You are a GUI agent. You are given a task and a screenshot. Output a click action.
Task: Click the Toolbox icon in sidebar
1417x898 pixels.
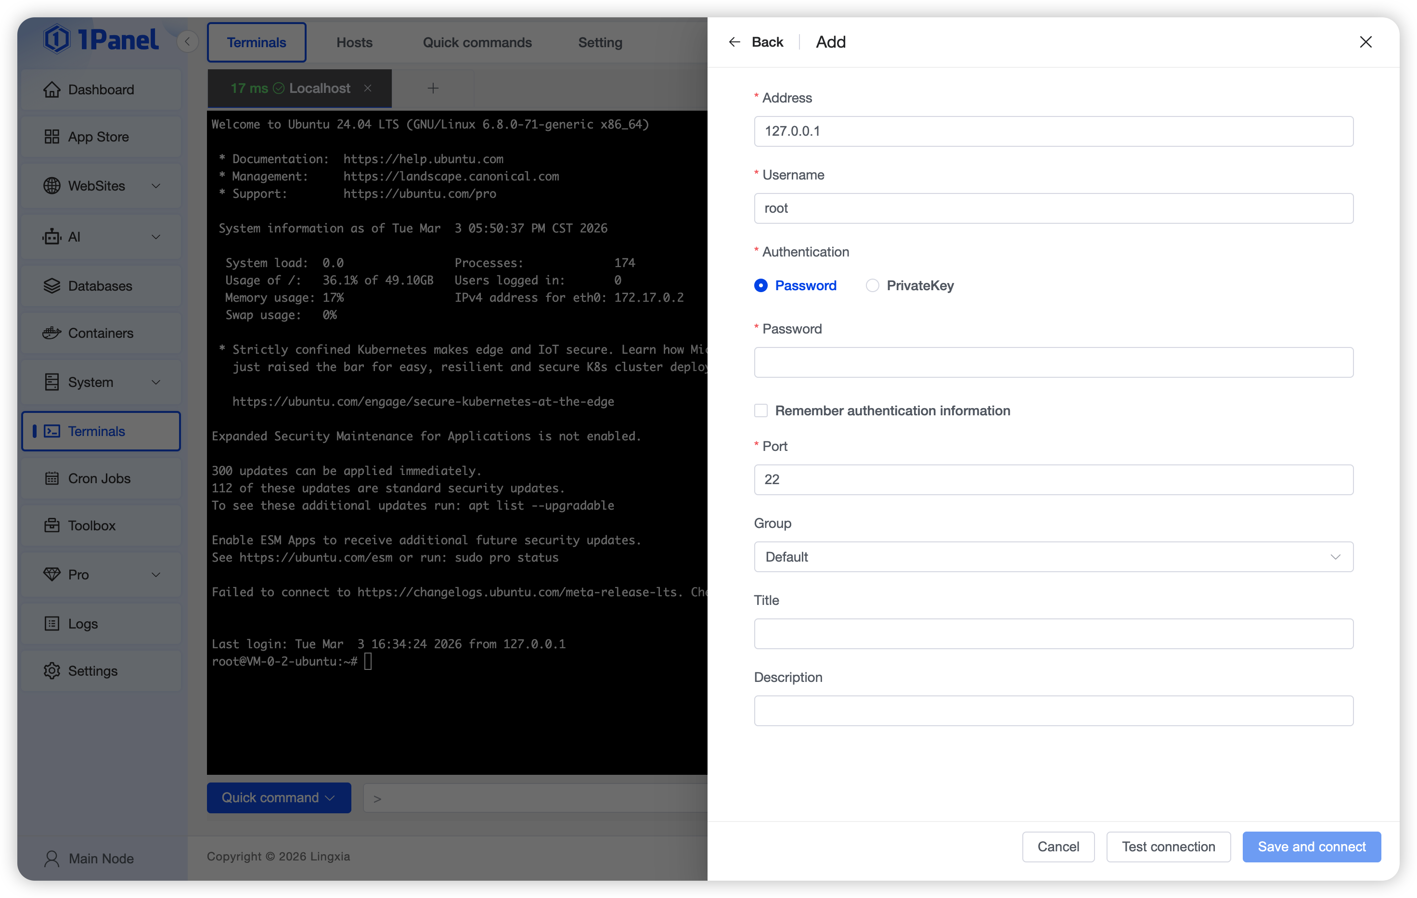tap(52, 525)
